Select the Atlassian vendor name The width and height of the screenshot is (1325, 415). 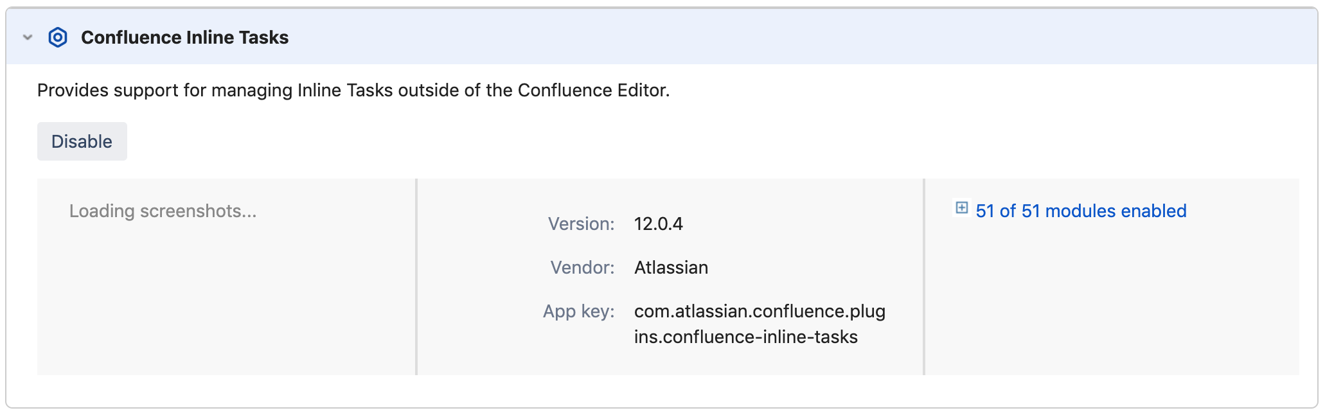click(x=671, y=267)
